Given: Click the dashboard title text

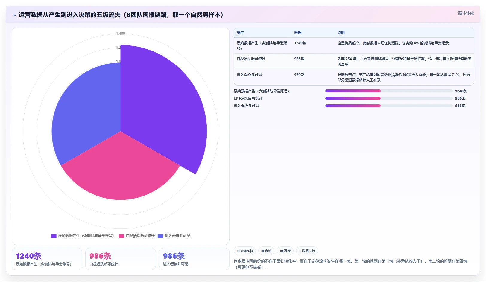Looking at the screenshot, I should (121, 15).
